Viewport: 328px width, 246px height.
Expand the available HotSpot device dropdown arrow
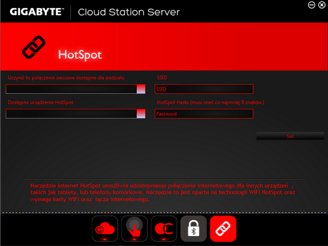coord(141,114)
